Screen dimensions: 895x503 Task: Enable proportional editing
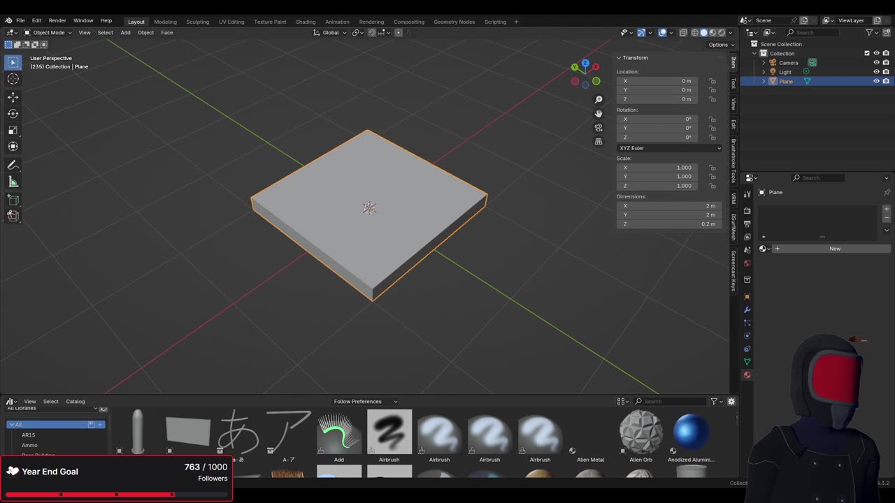point(399,33)
